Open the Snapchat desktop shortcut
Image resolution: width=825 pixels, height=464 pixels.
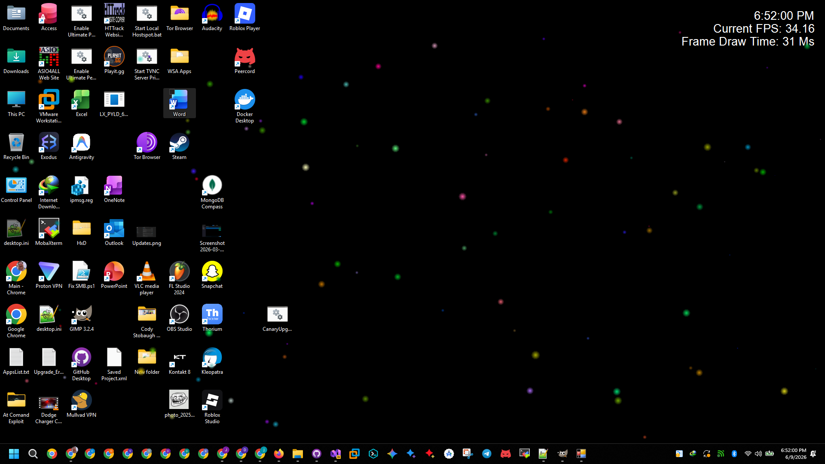pyautogui.click(x=212, y=275)
